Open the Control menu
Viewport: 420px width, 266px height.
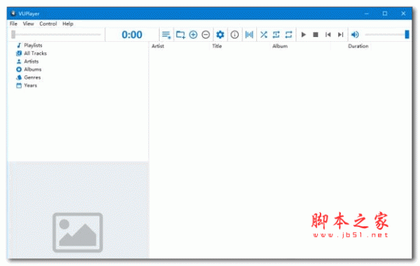pos(48,24)
